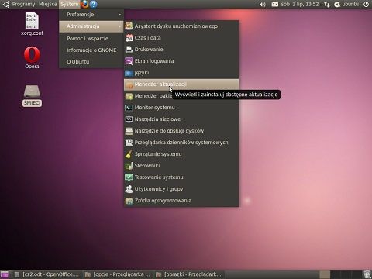Switch to obrazki Przeglądarka taskbar window
372x279 pixels.
[189, 274]
